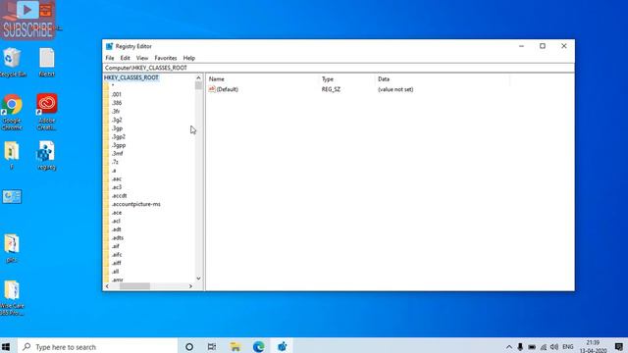Click the REG_SZ type cell
The height and width of the screenshot is (353, 628).
pos(331,89)
